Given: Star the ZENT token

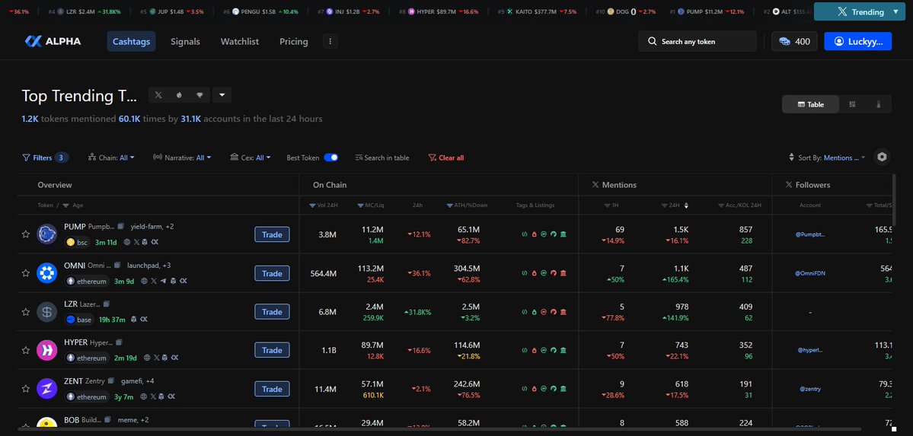Looking at the screenshot, I should tap(26, 388).
